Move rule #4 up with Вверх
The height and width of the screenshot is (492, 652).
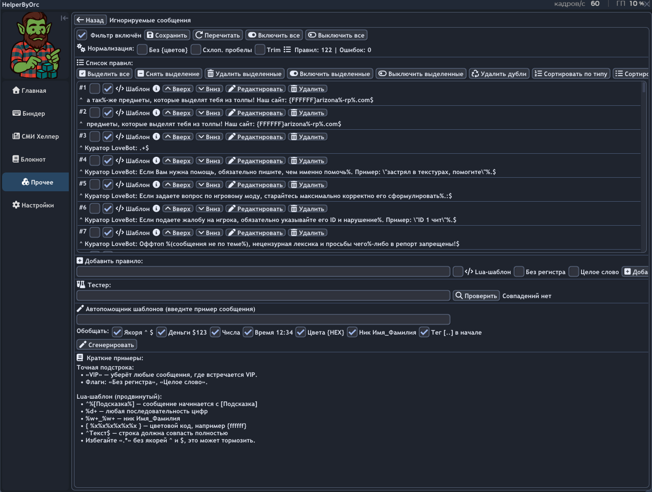(177, 161)
